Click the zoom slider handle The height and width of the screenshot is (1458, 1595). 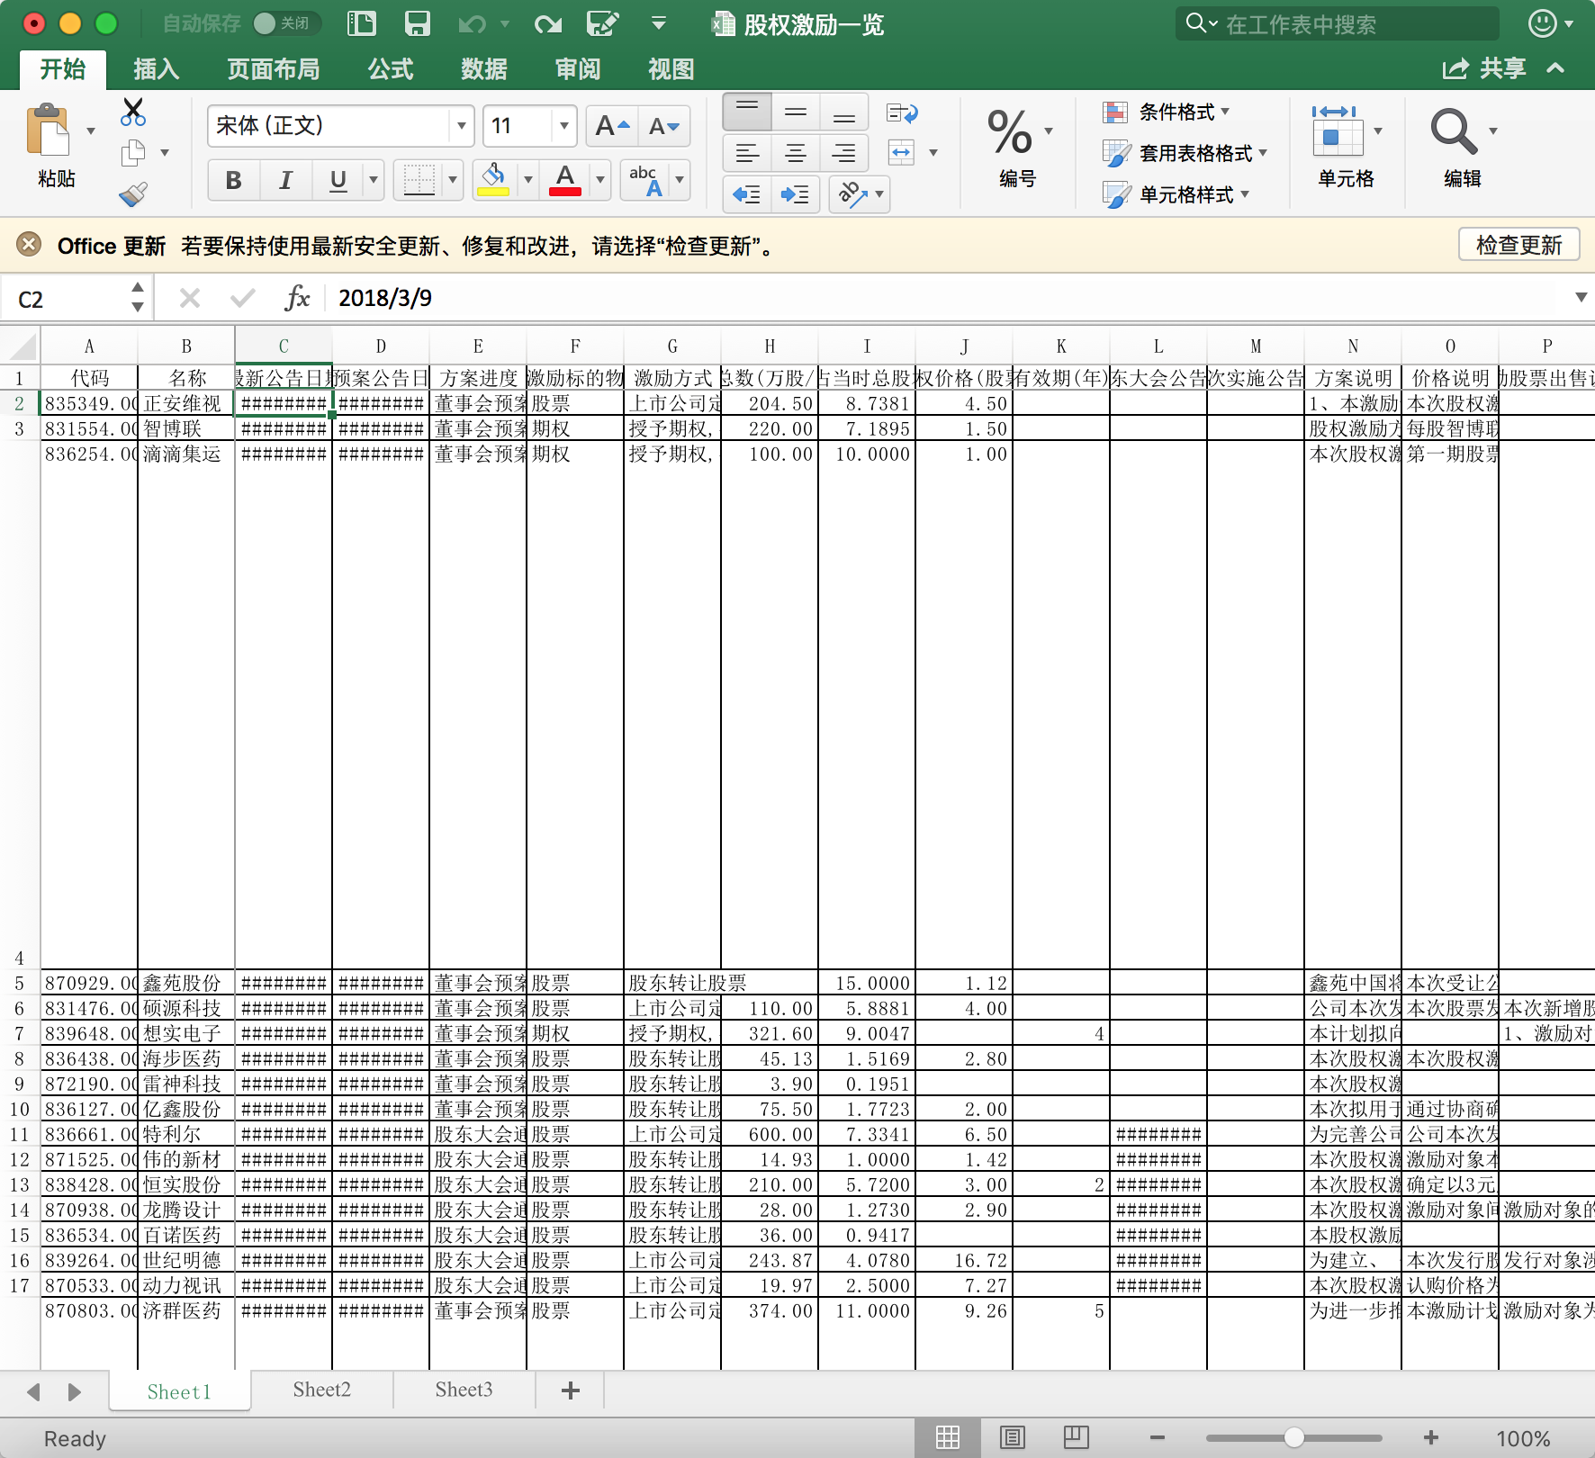click(x=1294, y=1437)
